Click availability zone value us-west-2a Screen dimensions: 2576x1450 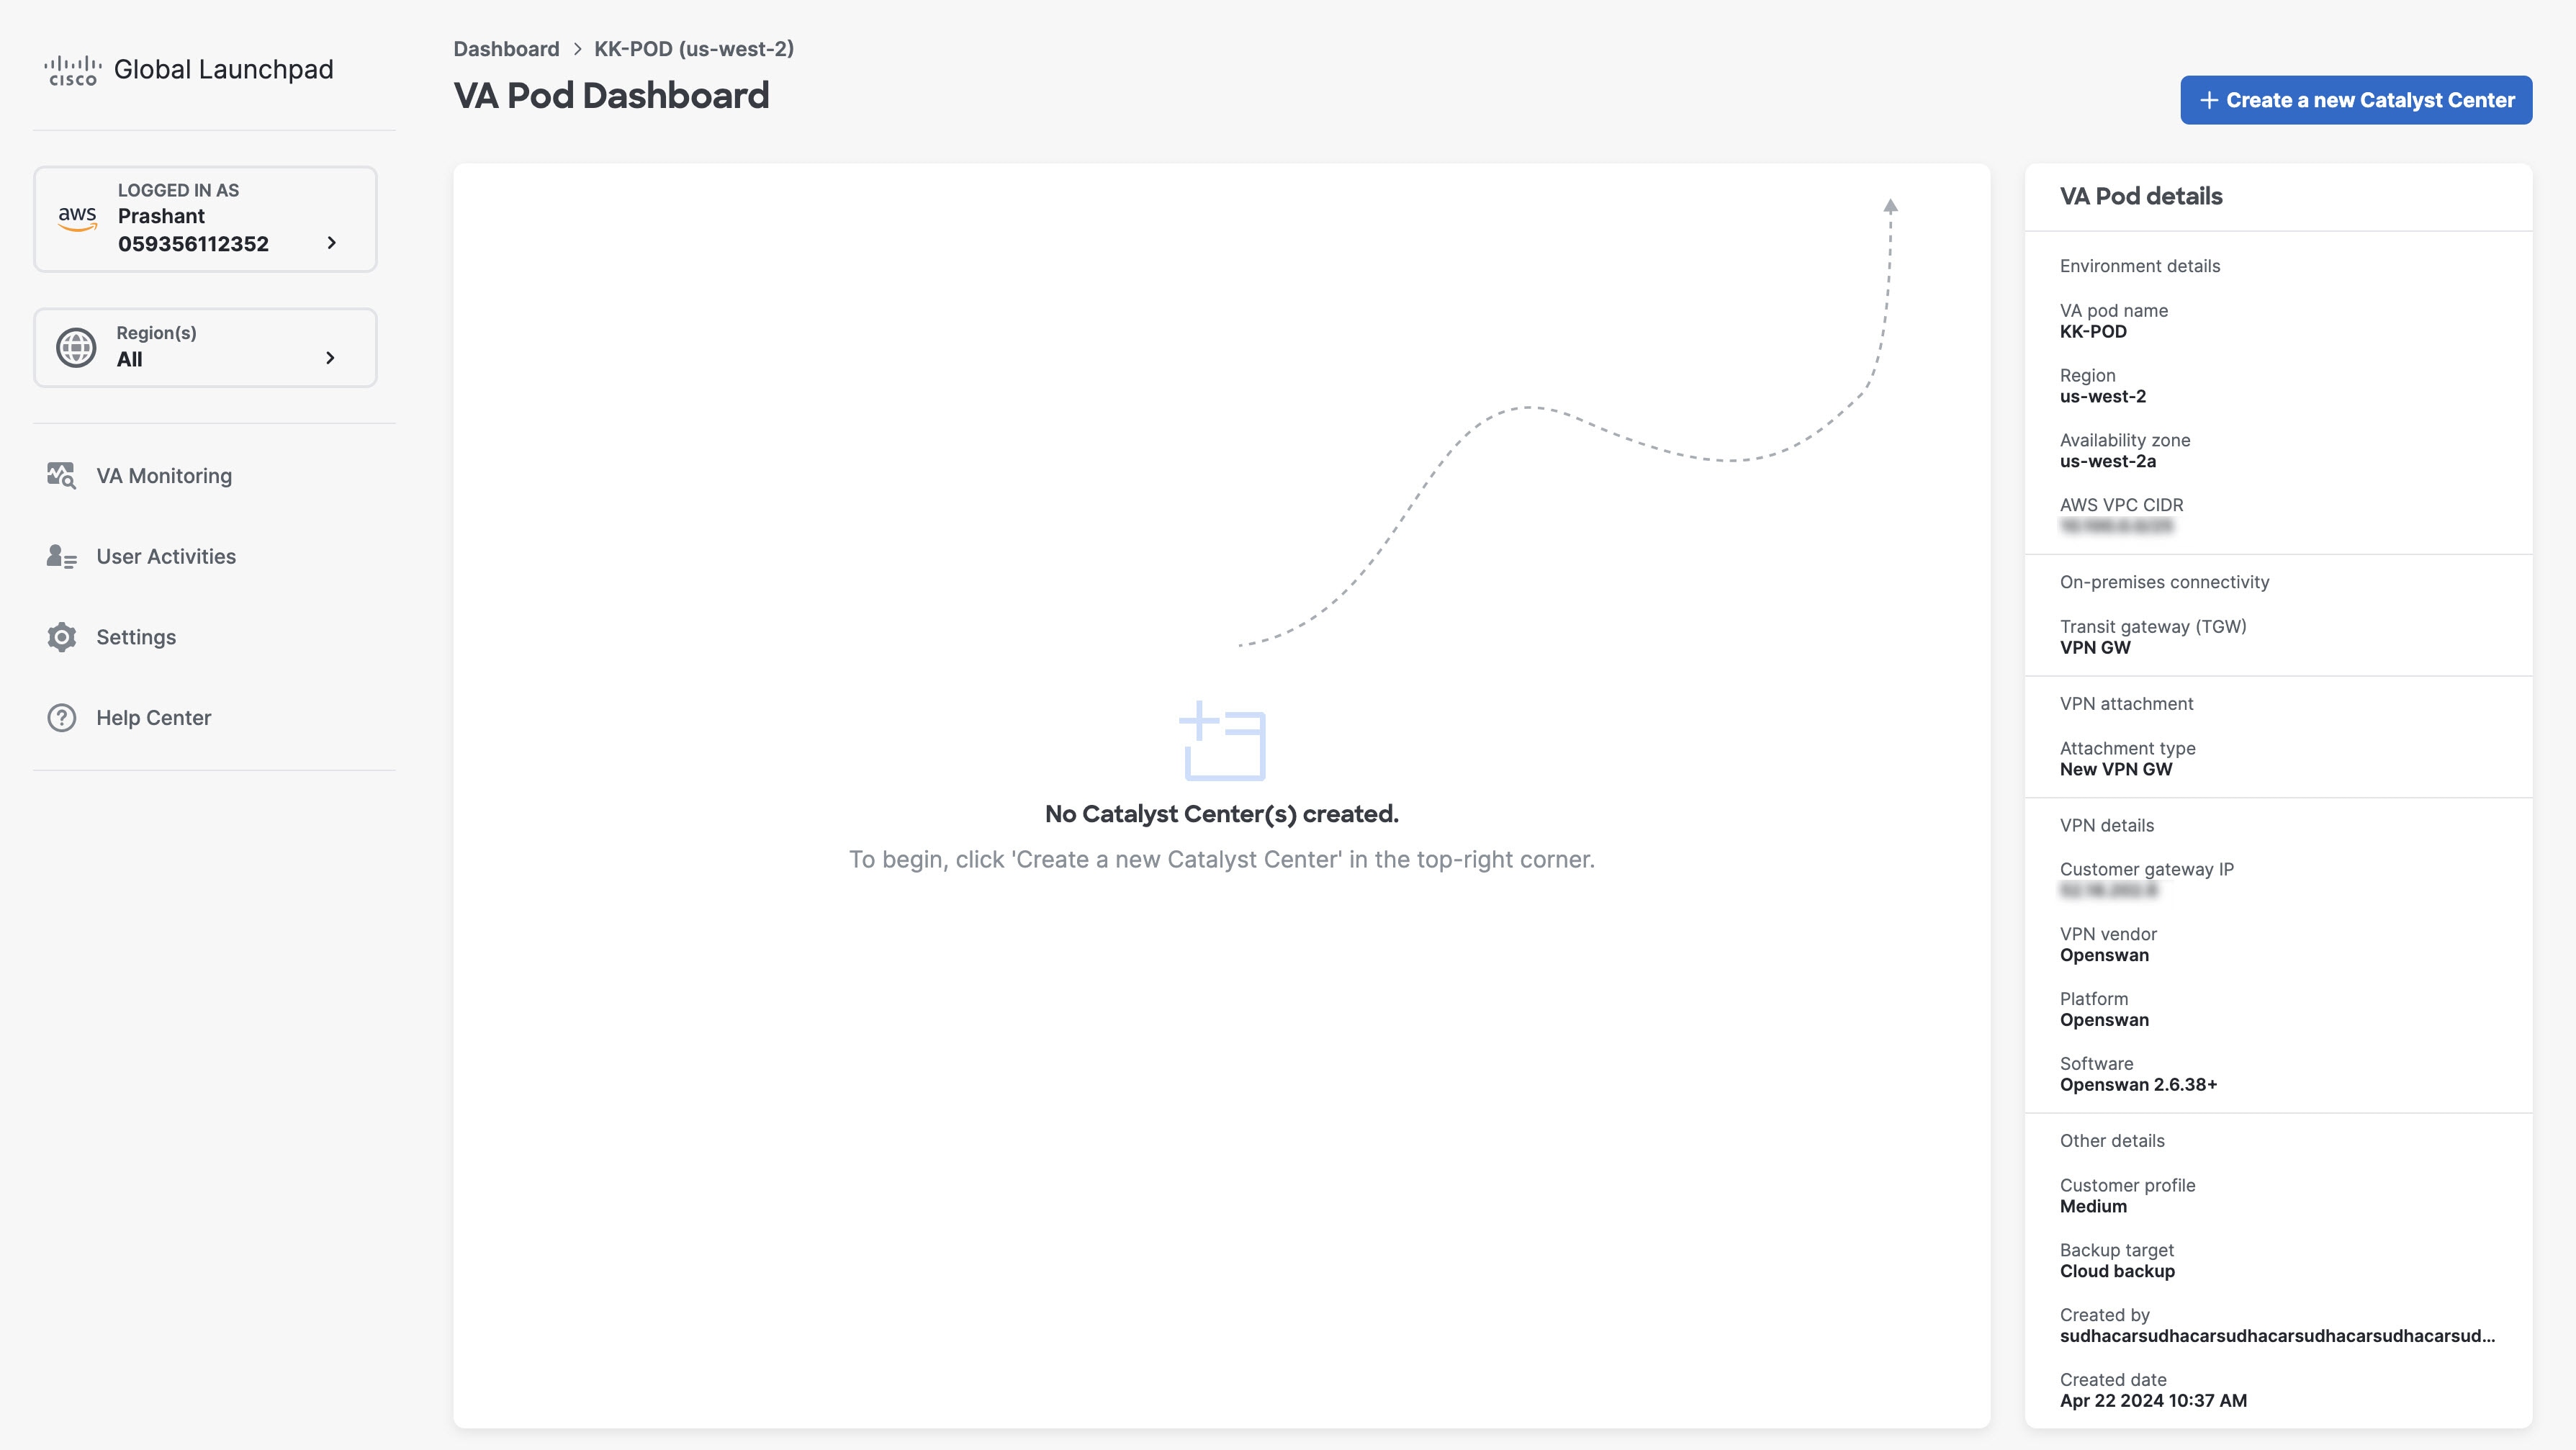2107,462
